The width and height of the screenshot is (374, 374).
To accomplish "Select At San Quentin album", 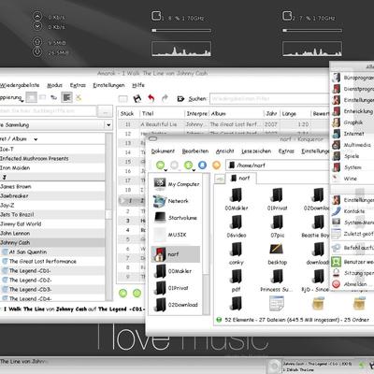I will tap(52, 252).
